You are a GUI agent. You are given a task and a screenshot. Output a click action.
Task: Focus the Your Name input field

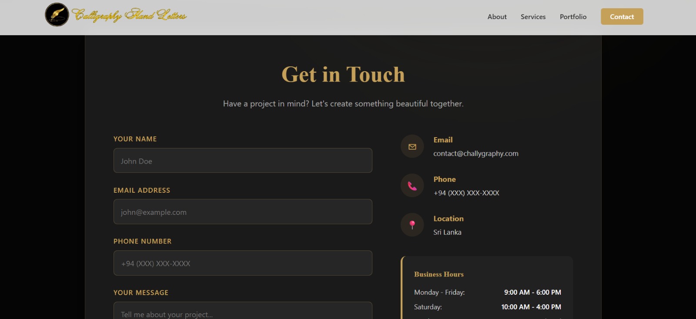point(243,161)
